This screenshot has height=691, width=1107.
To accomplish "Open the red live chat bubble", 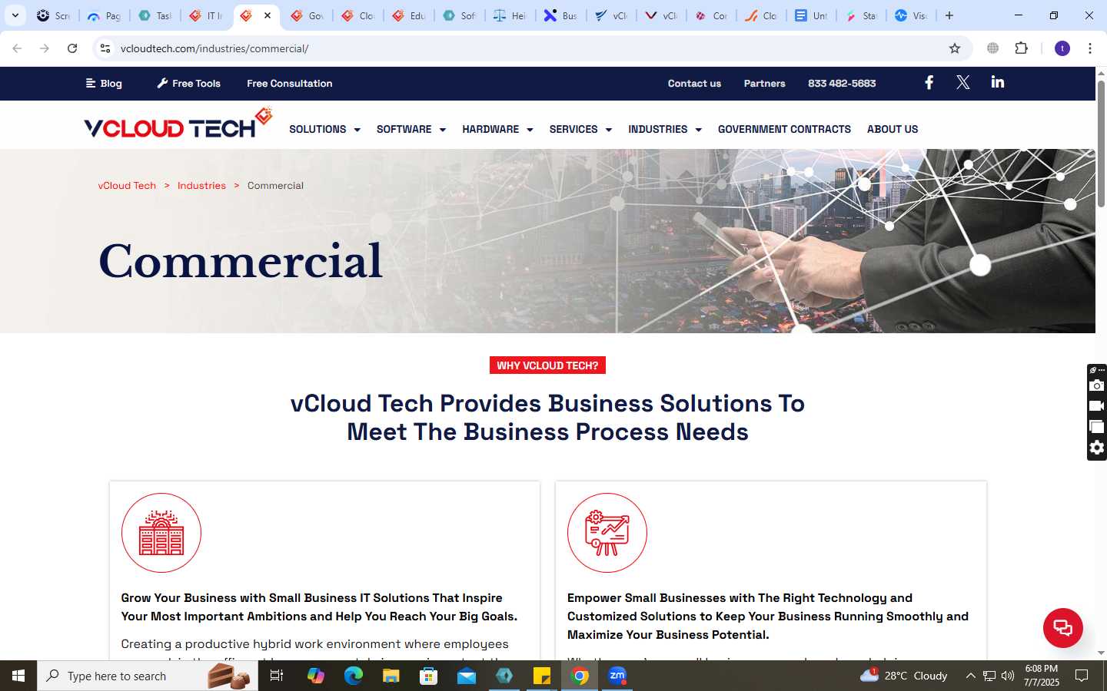I will (x=1062, y=627).
